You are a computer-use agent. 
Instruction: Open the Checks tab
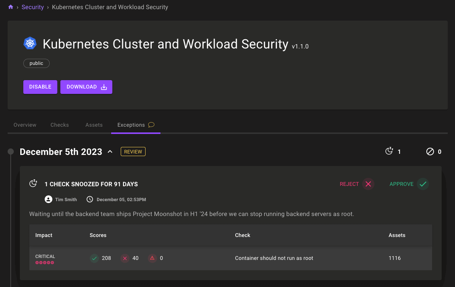point(60,125)
